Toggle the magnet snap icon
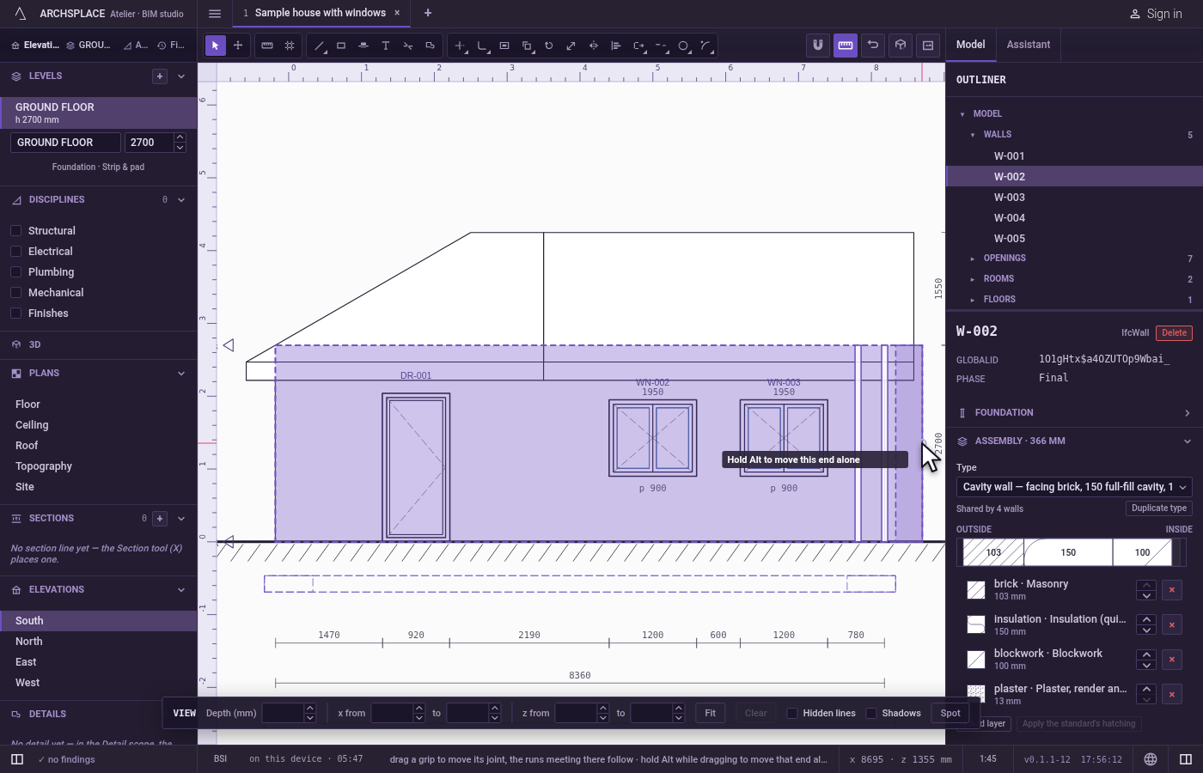This screenshot has height=773, width=1203. [818, 46]
